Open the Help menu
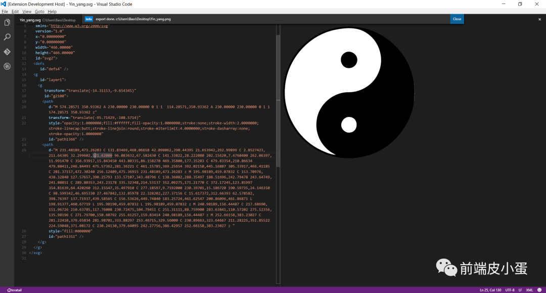The width and height of the screenshot is (546, 293). coord(52,12)
